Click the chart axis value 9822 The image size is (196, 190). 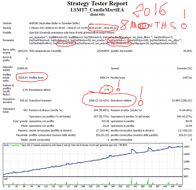[x=186, y=176]
